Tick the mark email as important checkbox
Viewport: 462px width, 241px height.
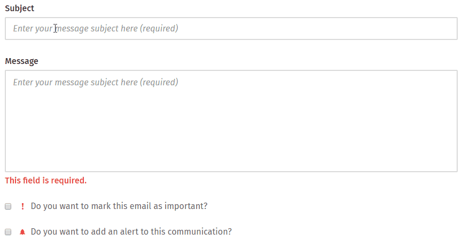8,206
